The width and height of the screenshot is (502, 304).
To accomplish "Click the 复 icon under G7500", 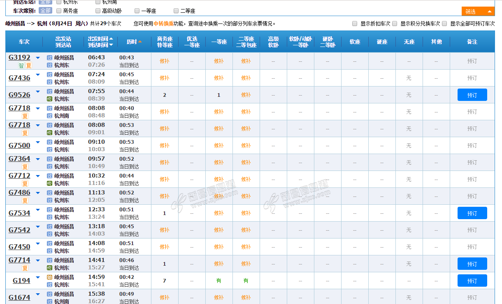I will pos(25,150).
